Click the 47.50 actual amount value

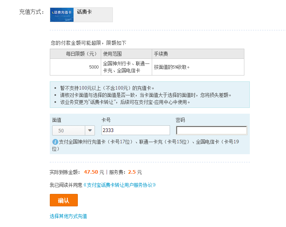(91, 172)
